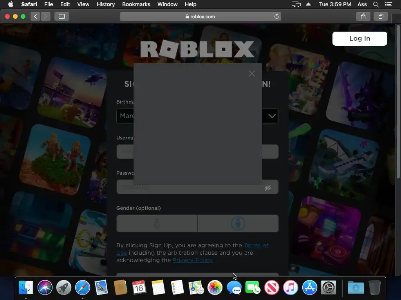Open Safari compass icon in Dock
The height and width of the screenshot is (300, 401).
click(x=83, y=287)
